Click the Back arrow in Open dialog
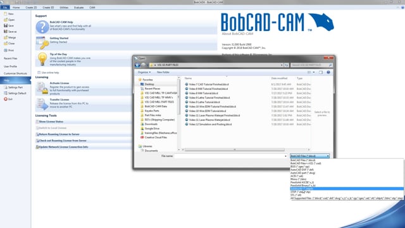This screenshot has height=228, width=405. tap(138, 65)
